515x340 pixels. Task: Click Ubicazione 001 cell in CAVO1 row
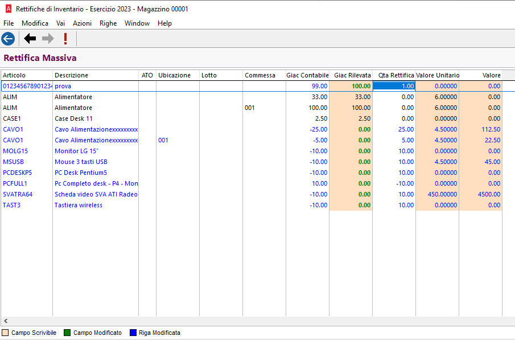tap(178, 141)
